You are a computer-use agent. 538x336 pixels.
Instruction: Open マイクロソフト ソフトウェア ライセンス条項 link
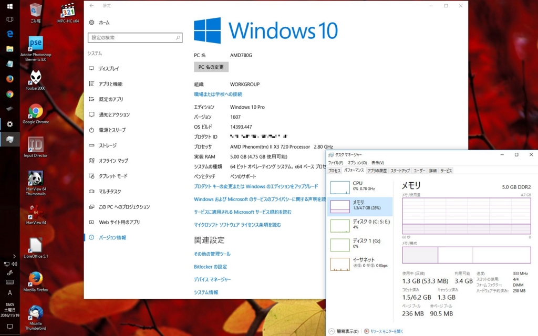(x=237, y=225)
